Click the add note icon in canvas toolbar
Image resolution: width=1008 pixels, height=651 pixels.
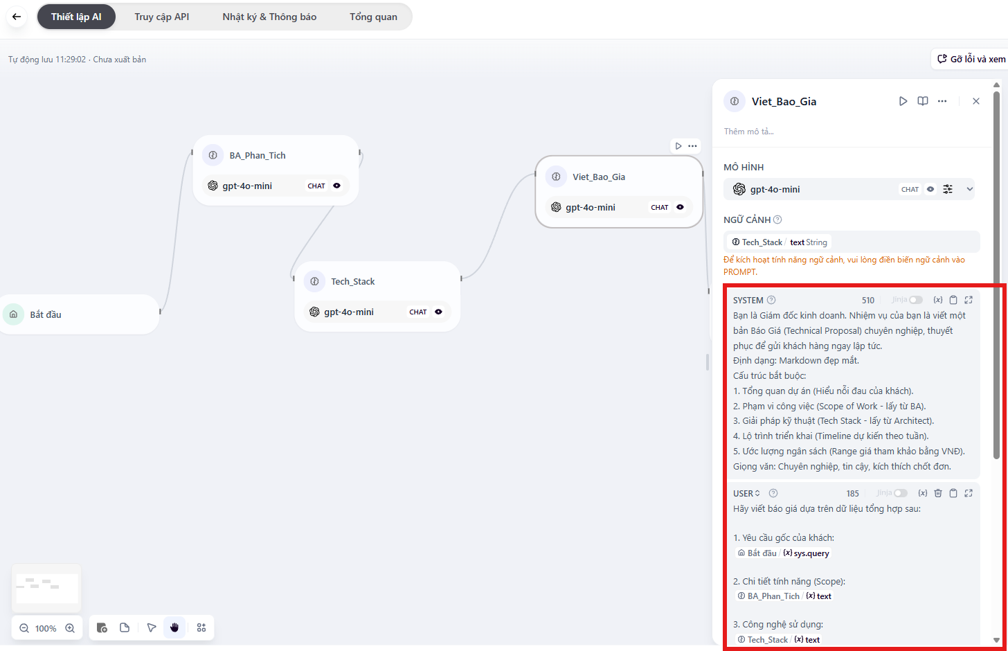tap(125, 627)
